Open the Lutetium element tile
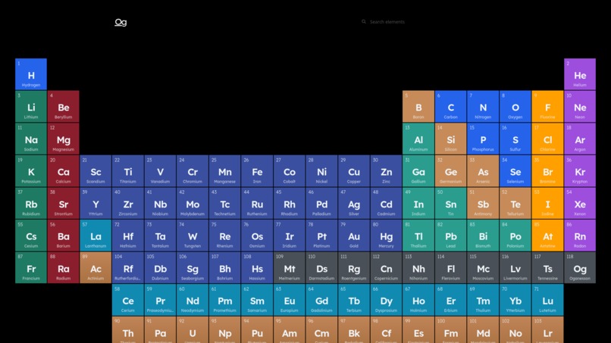Viewport: 611px width, 343px height. pos(547,300)
